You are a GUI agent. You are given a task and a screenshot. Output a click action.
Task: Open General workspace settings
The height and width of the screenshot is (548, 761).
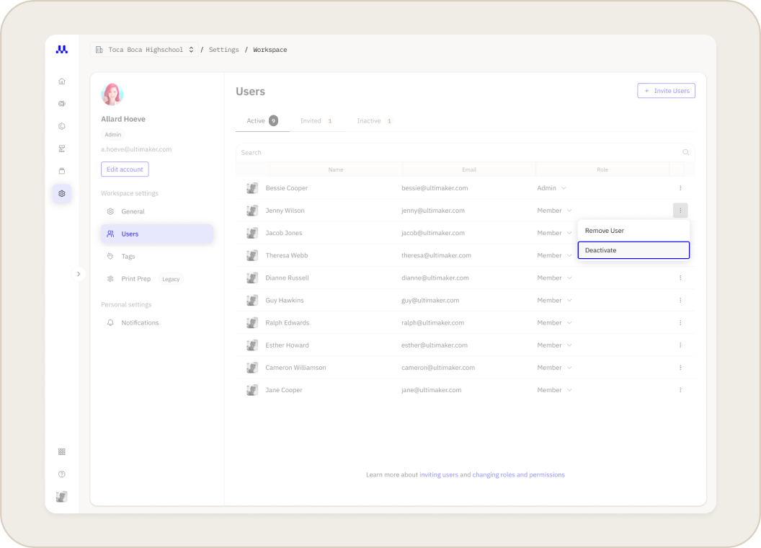coord(157,211)
